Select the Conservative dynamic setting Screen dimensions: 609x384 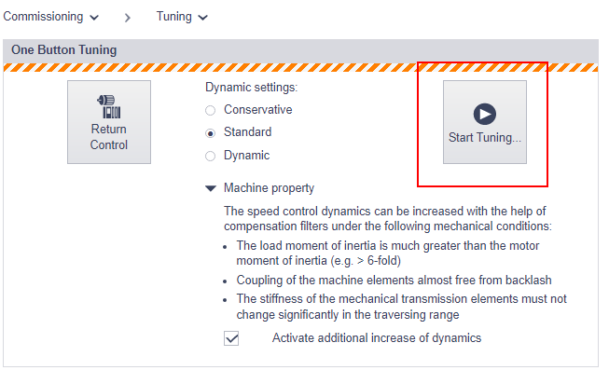210,111
